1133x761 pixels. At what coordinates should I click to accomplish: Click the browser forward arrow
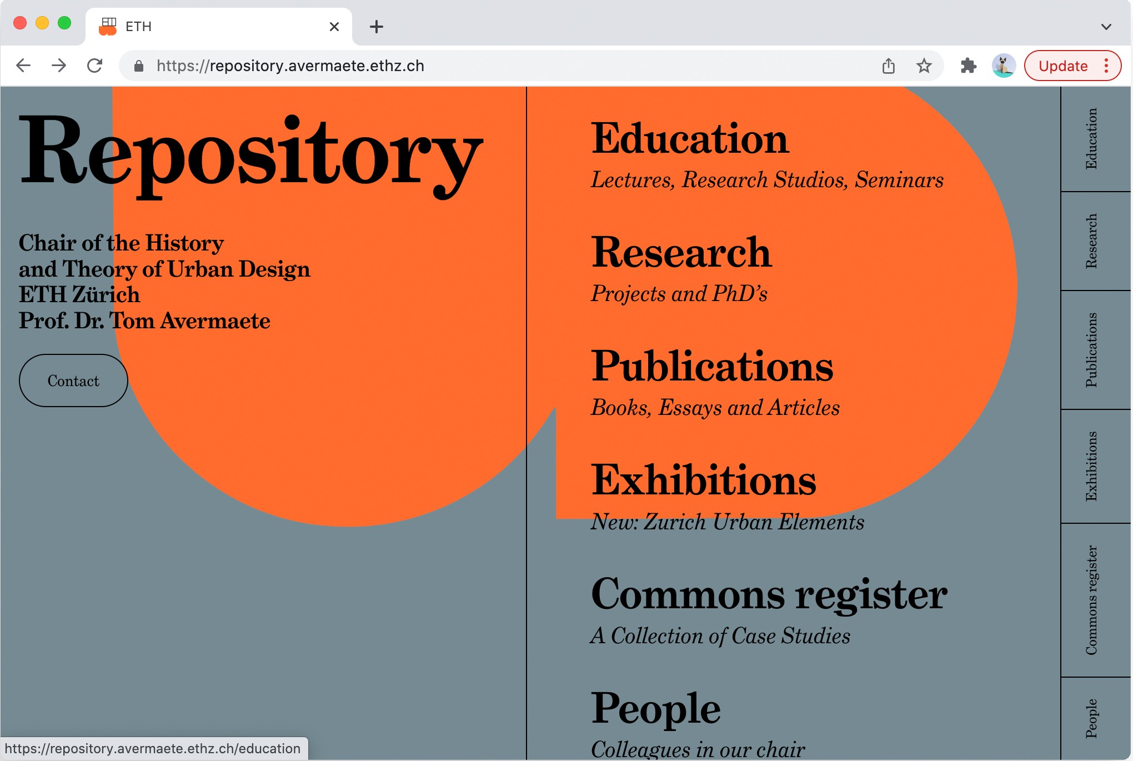click(x=59, y=66)
